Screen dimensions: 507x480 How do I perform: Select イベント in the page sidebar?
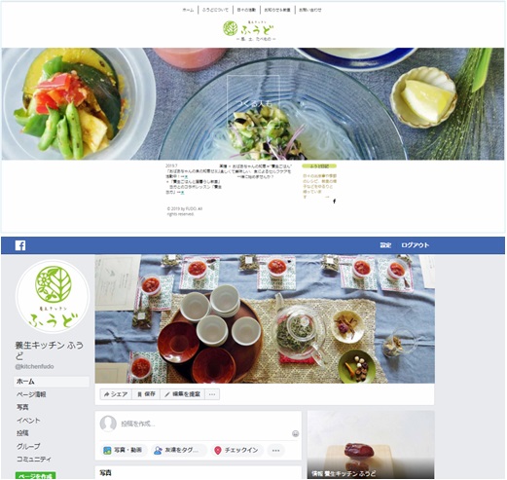click(28, 421)
